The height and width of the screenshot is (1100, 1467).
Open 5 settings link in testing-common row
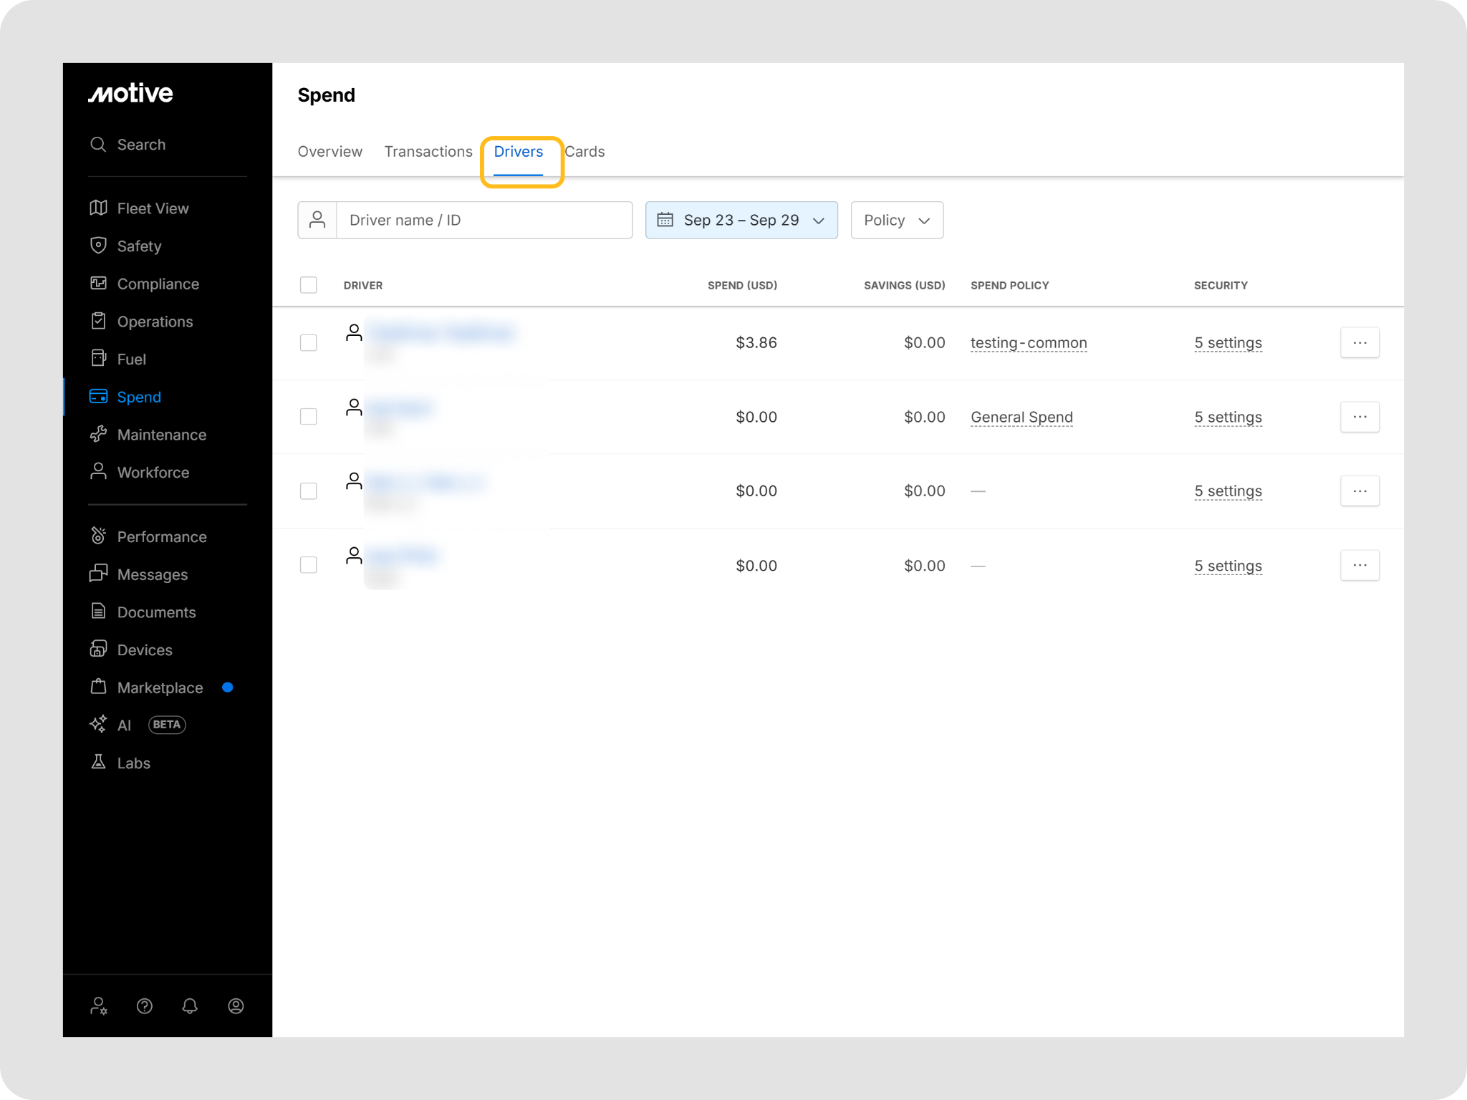(1228, 343)
